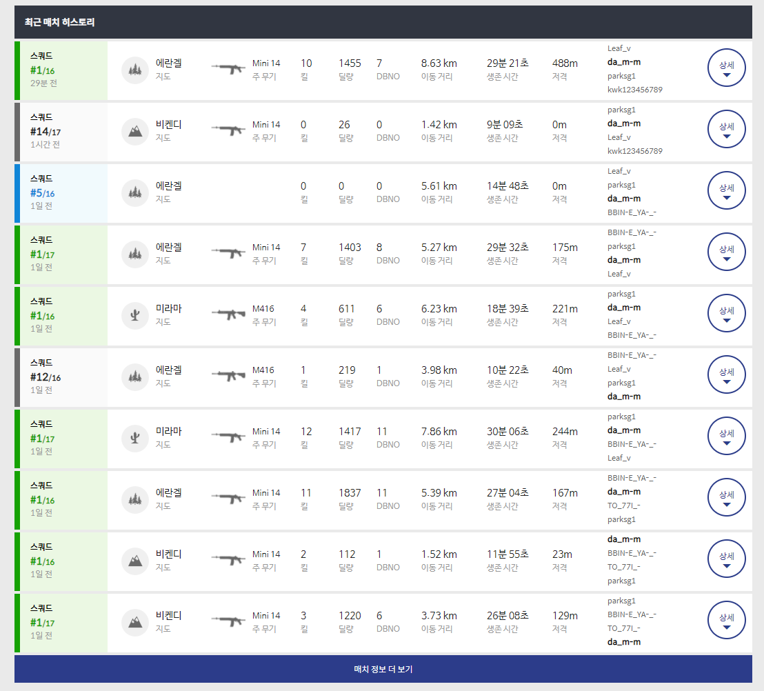Screen dimensions: 764x691
Task: Click Vikendi mountain icon in #14/17 match
Action: coord(135,131)
